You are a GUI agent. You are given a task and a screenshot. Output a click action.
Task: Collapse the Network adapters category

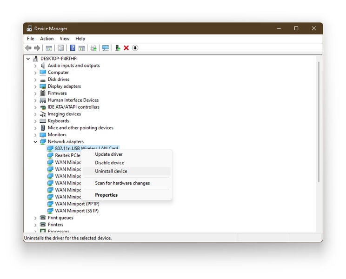click(35, 142)
